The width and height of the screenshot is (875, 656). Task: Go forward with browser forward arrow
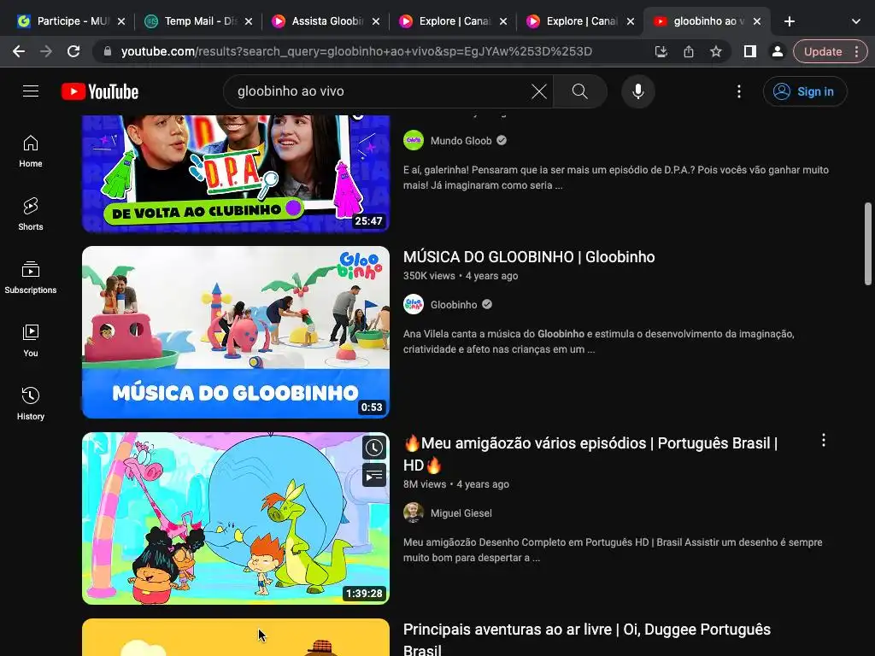[x=46, y=51]
